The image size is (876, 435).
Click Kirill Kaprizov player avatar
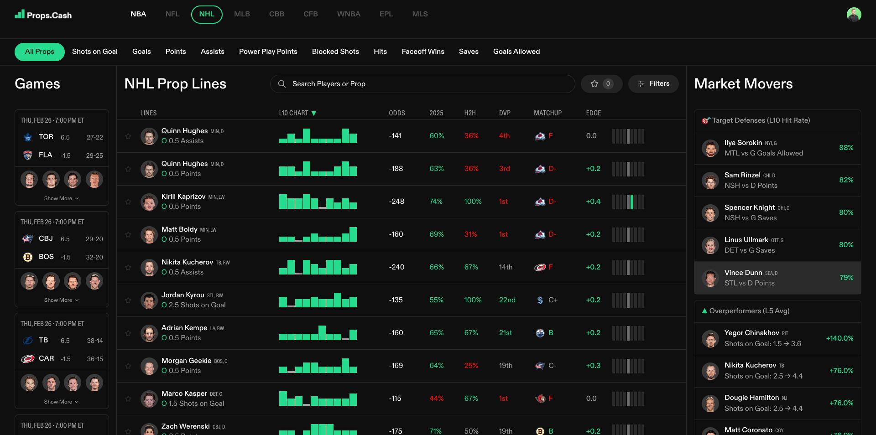pyautogui.click(x=149, y=202)
